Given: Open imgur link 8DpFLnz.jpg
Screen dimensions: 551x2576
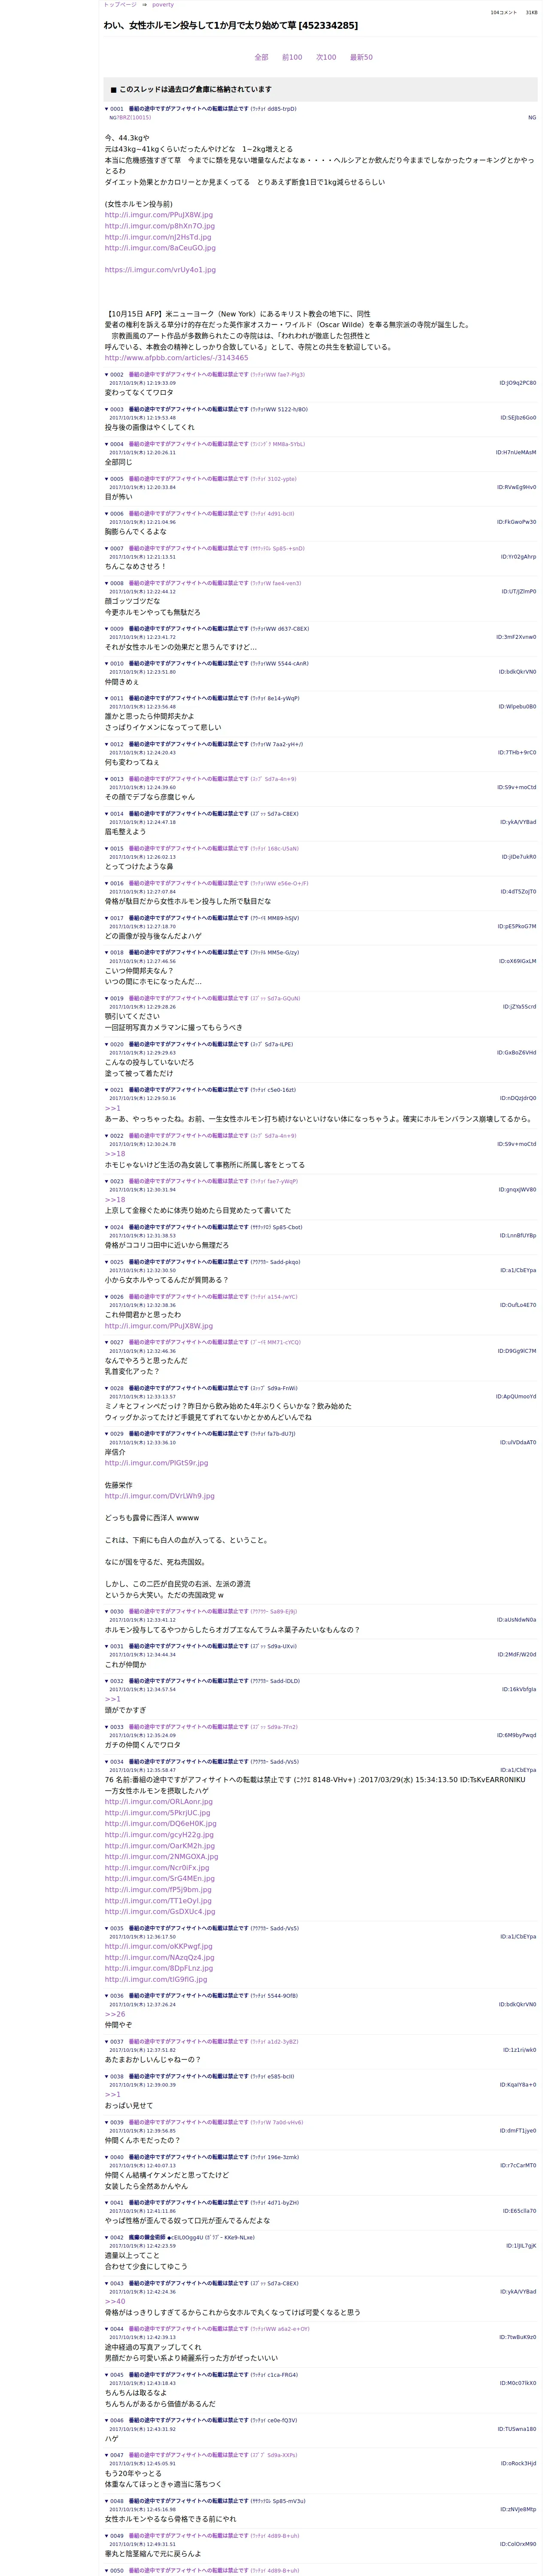Looking at the screenshot, I should coord(159,1969).
